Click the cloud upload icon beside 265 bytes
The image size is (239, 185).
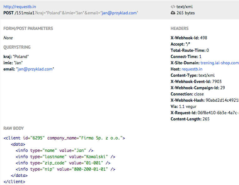tap(173, 13)
